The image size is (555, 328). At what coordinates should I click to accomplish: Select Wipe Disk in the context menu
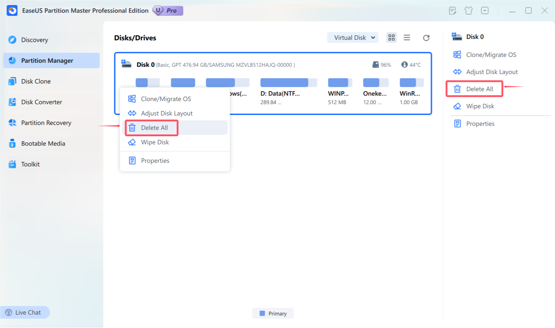click(175, 142)
